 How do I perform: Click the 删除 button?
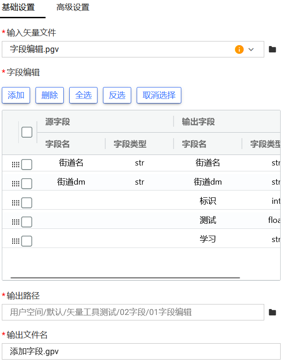pyautogui.click(x=50, y=95)
